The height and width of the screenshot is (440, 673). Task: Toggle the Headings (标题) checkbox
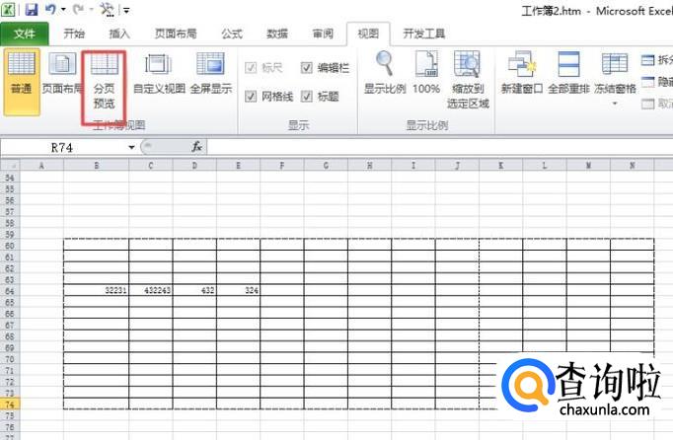[x=307, y=96]
